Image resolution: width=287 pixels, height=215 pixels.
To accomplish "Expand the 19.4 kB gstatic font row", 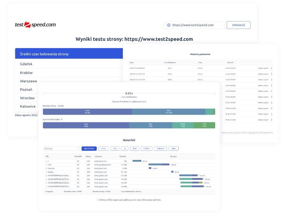I will coord(46,187).
